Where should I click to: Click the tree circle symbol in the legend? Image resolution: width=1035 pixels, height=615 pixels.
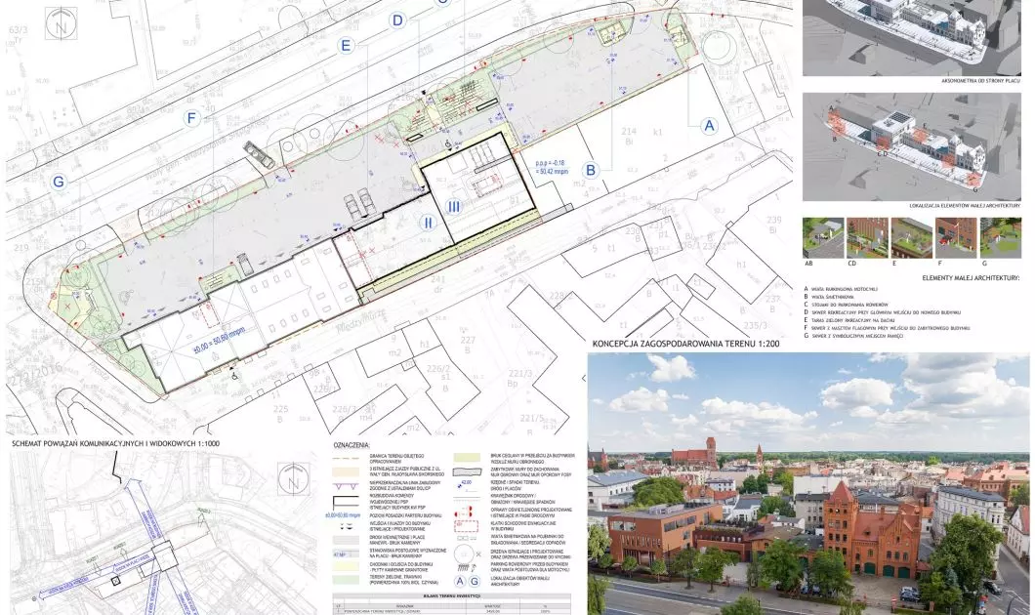[x=464, y=554]
